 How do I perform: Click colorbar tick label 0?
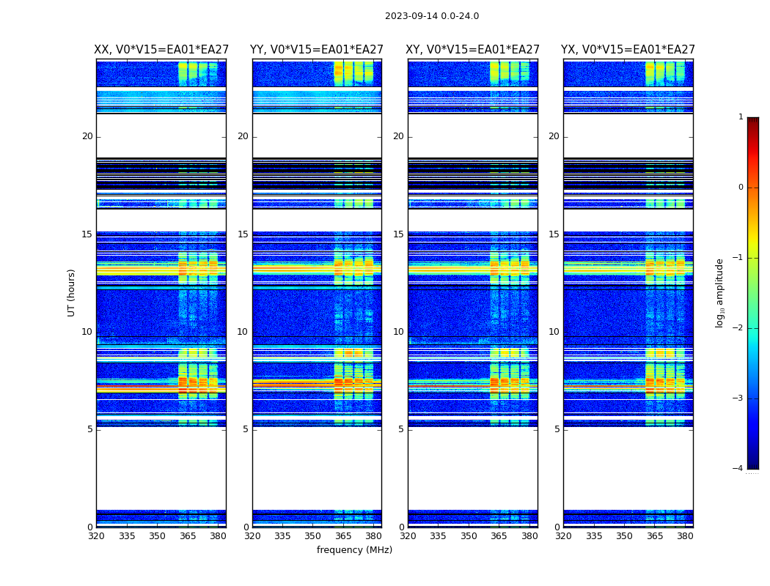tap(741, 188)
